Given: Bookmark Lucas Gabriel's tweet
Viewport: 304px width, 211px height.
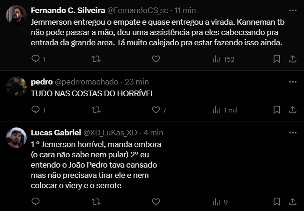Looking at the screenshot, I should click(277, 202).
